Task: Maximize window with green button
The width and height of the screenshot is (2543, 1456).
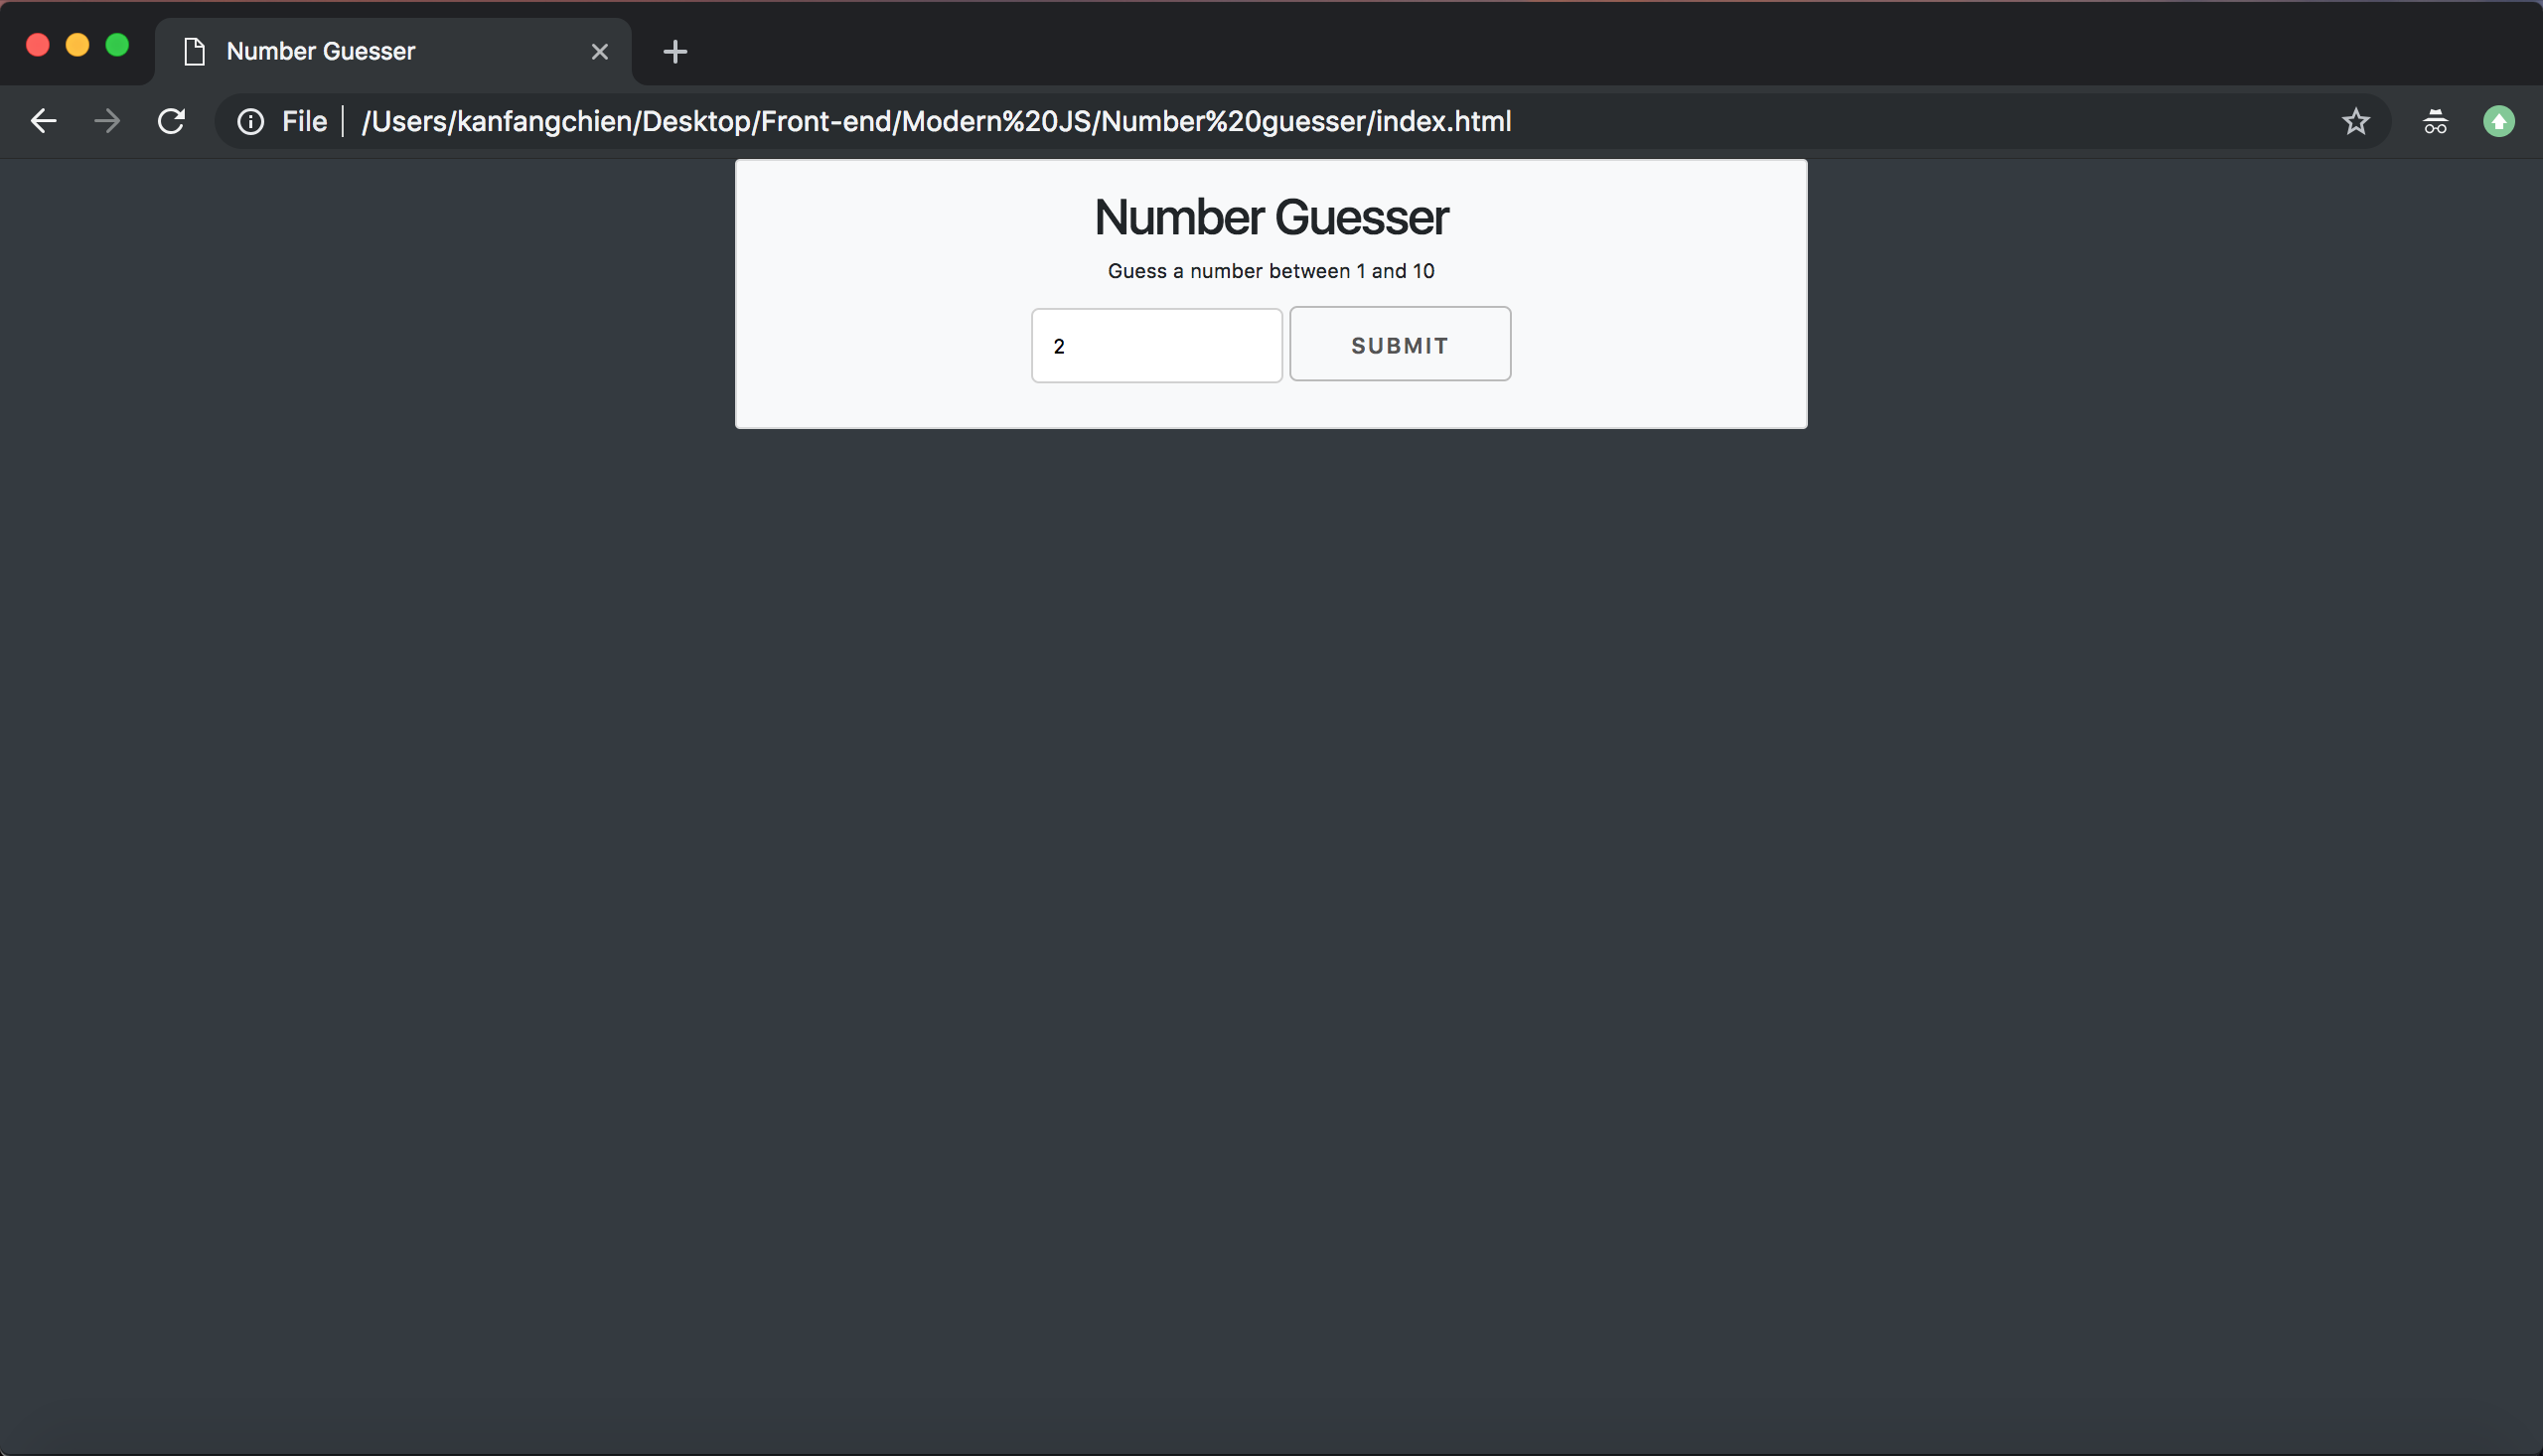Action: pyautogui.click(x=117, y=45)
